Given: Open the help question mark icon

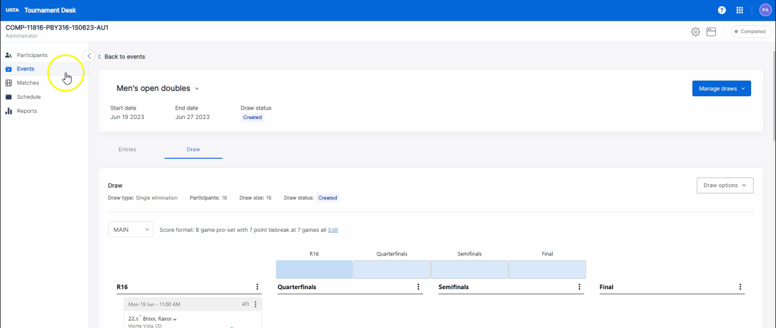Looking at the screenshot, I should click(722, 10).
